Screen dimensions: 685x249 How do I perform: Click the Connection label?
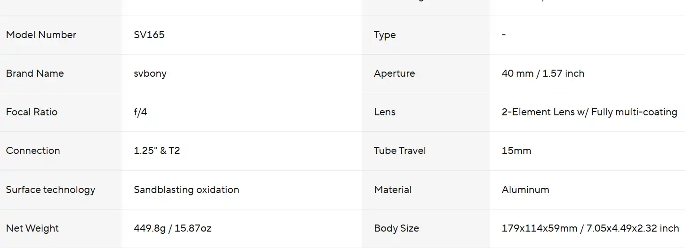click(x=33, y=151)
